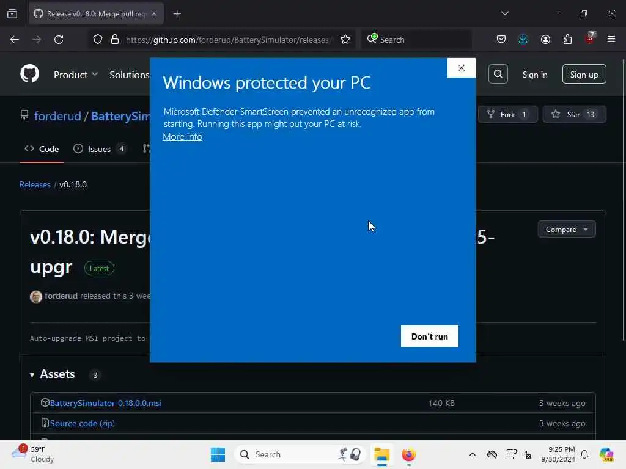Close the Release v0.18.0 tab
The height and width of the screenshot is (469, 626).
tap(154, 13)
